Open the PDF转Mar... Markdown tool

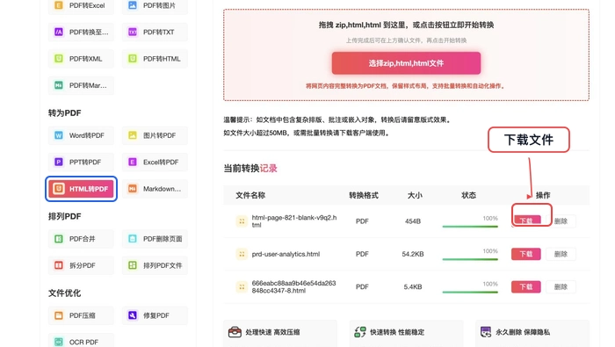(81, 85)
